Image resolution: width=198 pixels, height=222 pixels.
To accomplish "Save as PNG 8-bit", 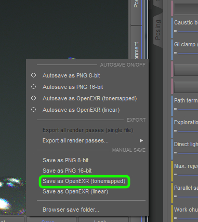I will click(65, 160).
